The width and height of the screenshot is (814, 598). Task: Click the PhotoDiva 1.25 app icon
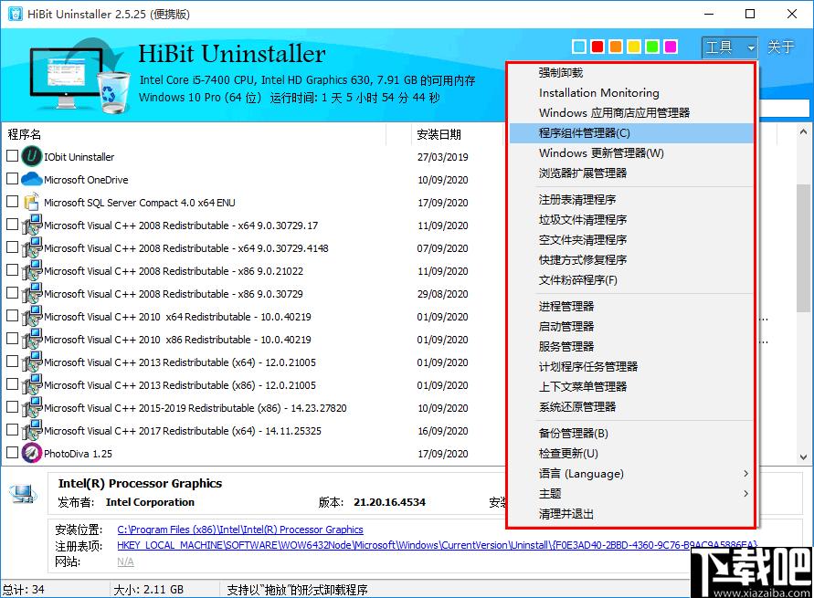[31, 453]
